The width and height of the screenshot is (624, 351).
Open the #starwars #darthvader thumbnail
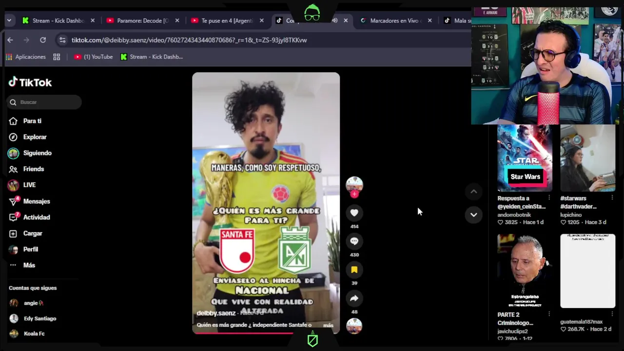point(587,158)
